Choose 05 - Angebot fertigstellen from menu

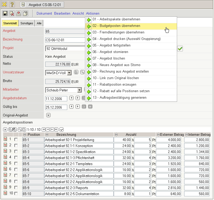pos(111,45)
